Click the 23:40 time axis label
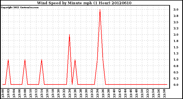This screenshot has width=183, height=99. pos(114,93)
